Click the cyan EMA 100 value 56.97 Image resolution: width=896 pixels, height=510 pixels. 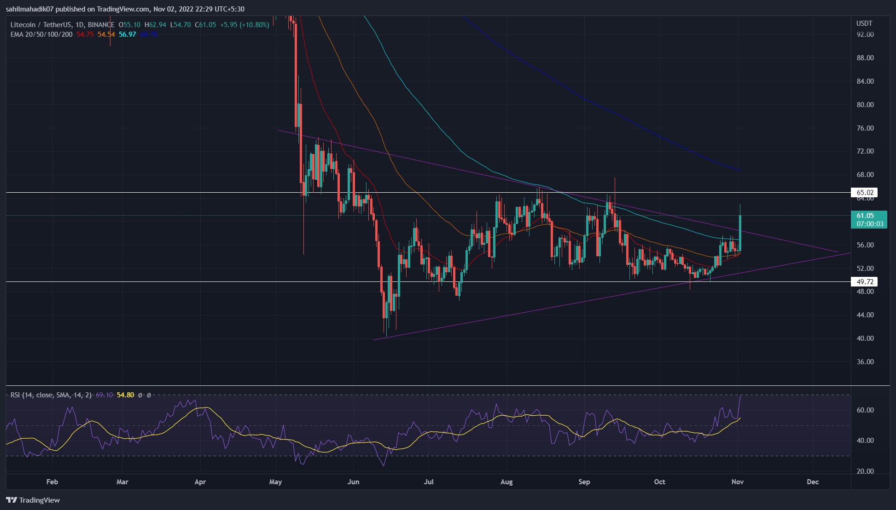(x=127, y=34)
